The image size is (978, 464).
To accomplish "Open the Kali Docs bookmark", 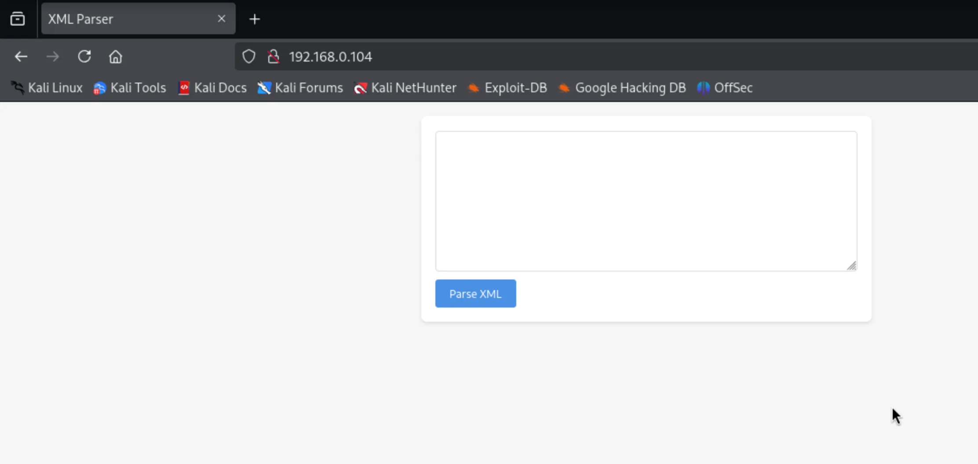I will (x=213, y=88).
